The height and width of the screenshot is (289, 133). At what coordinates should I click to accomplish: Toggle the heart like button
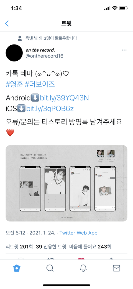point(81,259)
